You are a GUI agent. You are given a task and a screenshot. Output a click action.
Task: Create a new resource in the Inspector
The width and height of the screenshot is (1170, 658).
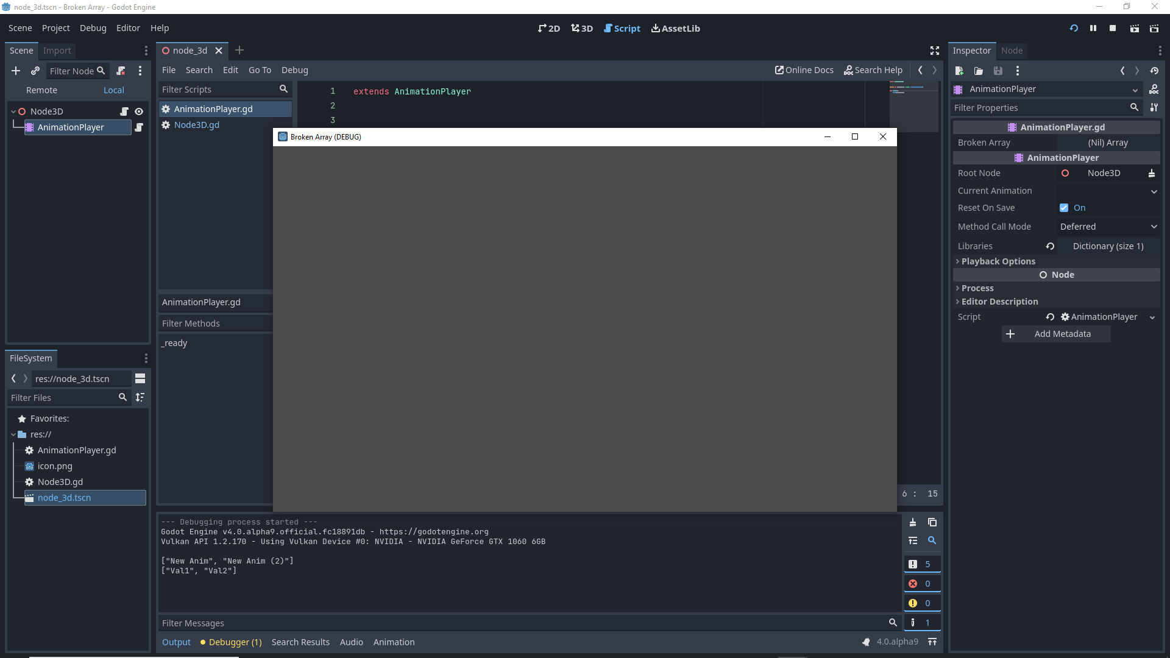coord(959,71)
